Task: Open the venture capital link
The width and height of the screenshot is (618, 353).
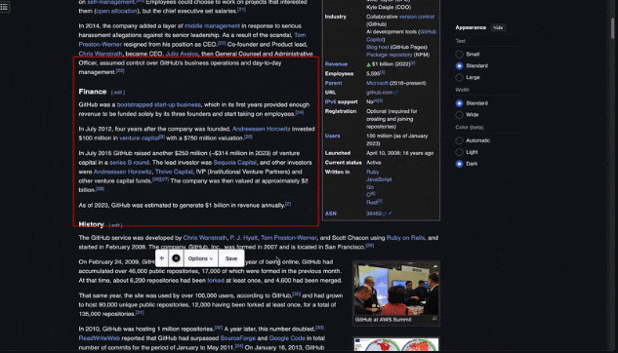Action: coord(140,138)
